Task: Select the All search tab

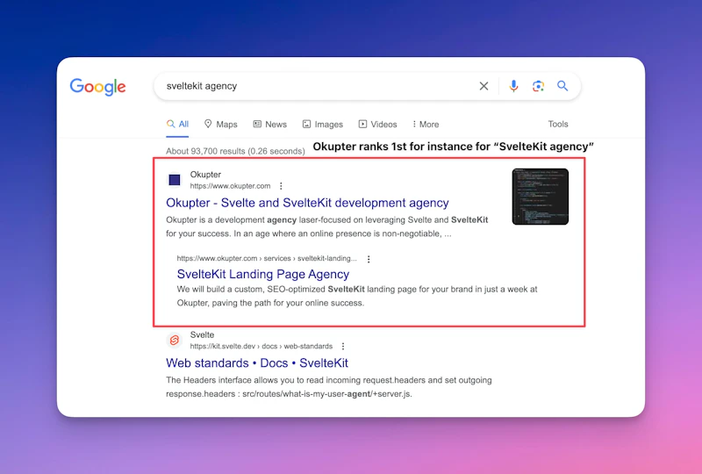Action: point(178,124)
